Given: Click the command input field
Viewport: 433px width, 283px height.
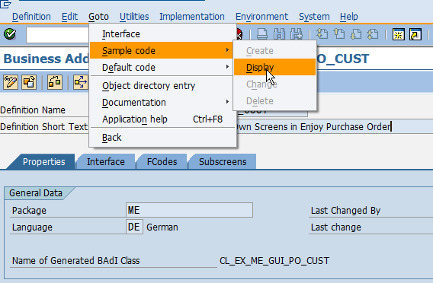Looking at the screenshot, I should (x=57, y=35).
